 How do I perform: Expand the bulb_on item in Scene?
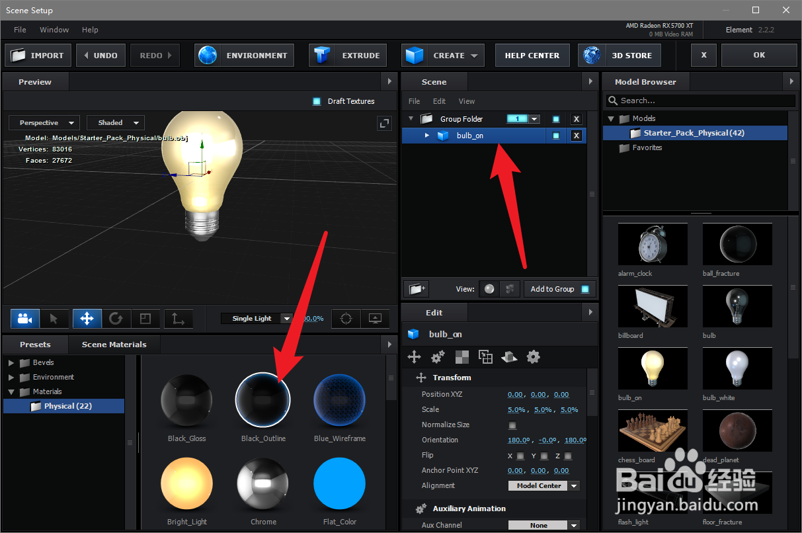(427, 136)
